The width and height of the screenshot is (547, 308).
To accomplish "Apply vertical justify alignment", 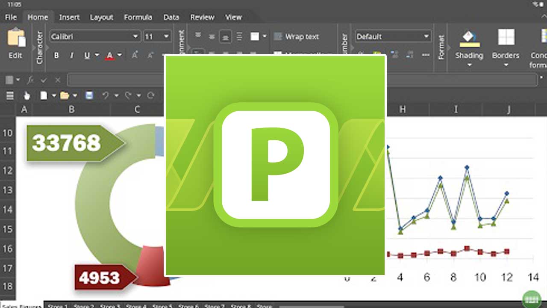I will pos(239,37).
